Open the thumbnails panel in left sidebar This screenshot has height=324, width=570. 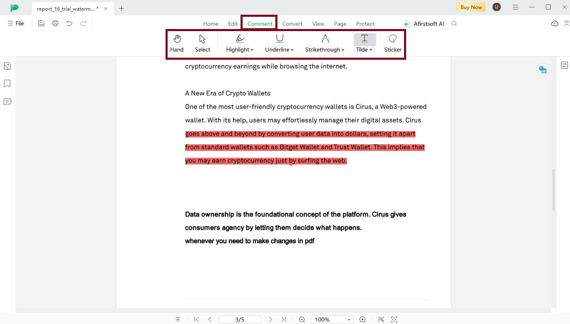pos(7,66)
